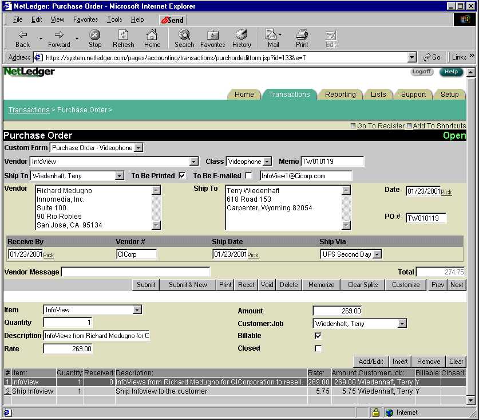The height and width of the screenshot is (420, 479).
Task: Click the Vendor address box scroll down arrow
Action: 156,225
